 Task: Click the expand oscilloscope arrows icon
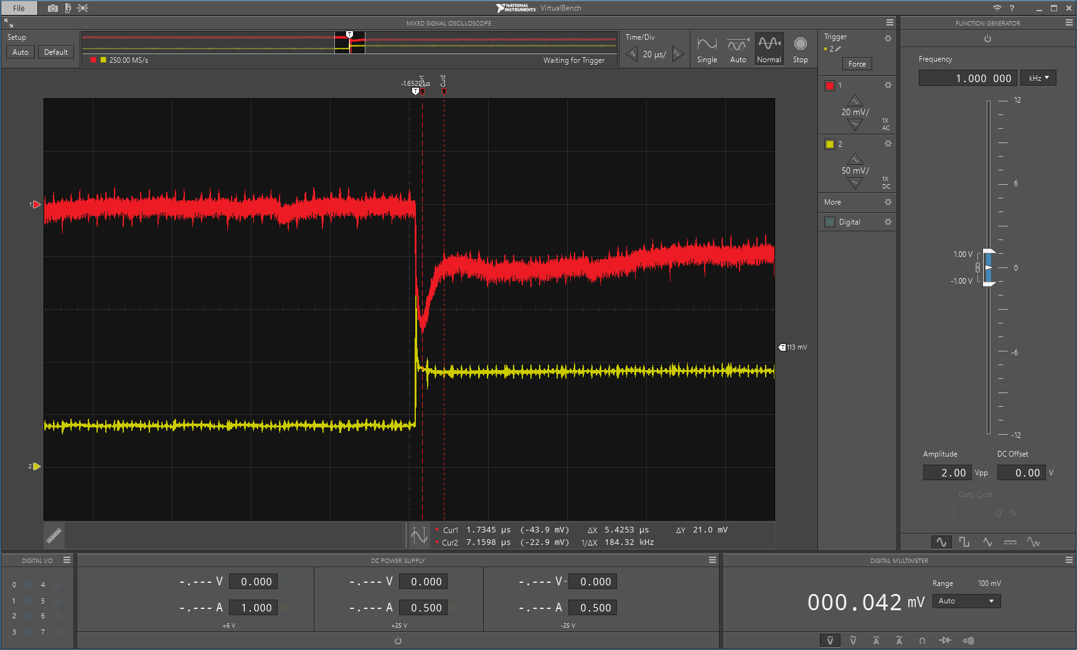coord(9,23)
